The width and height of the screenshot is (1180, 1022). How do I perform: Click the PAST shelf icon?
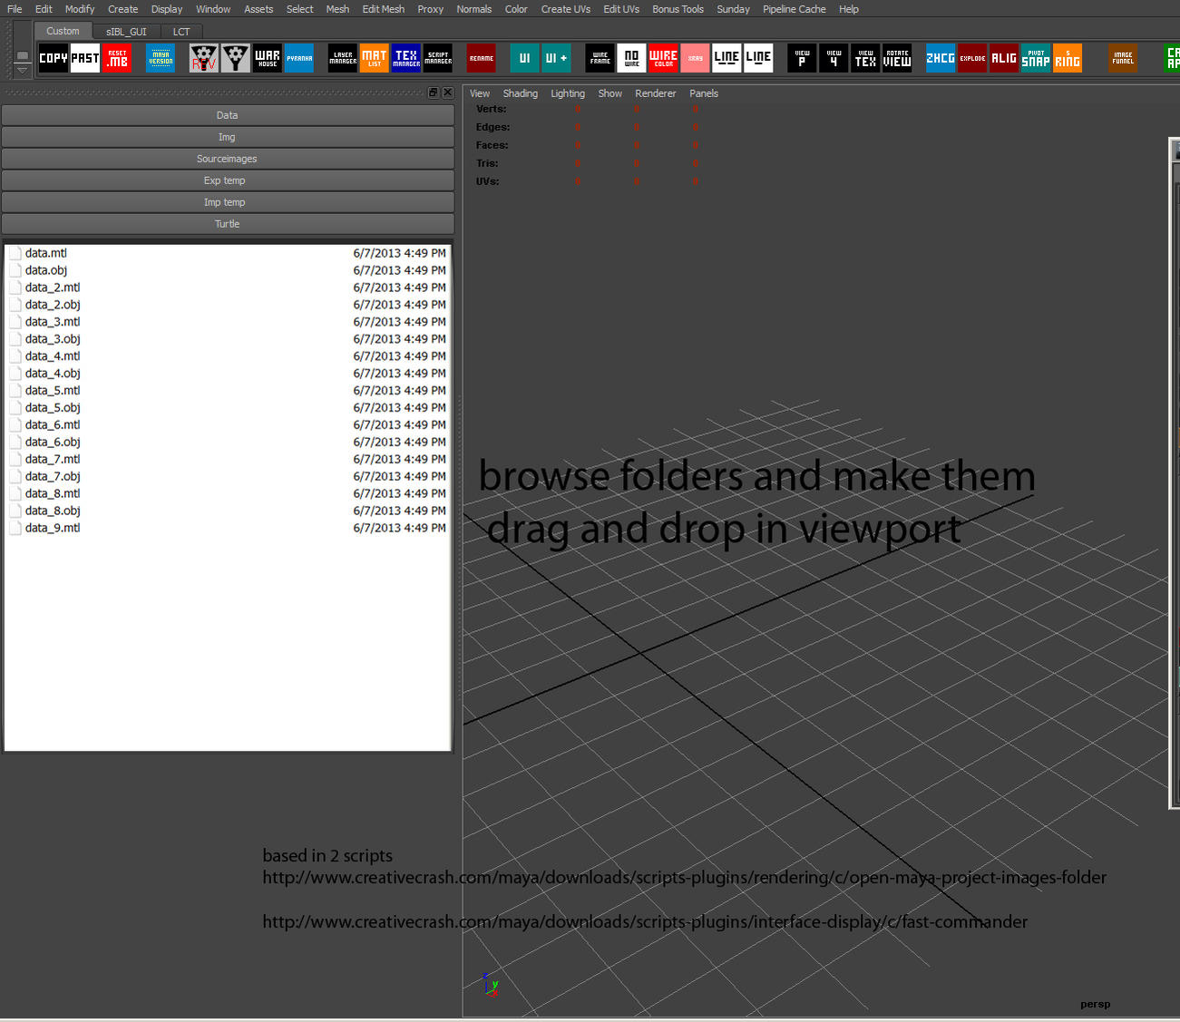pyautogui.click(x=84, y=57)
